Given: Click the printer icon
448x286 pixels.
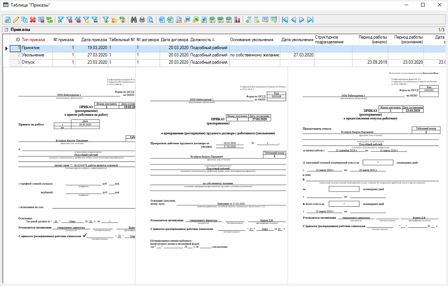Looking at the screenshot, I should click(142, 20).
